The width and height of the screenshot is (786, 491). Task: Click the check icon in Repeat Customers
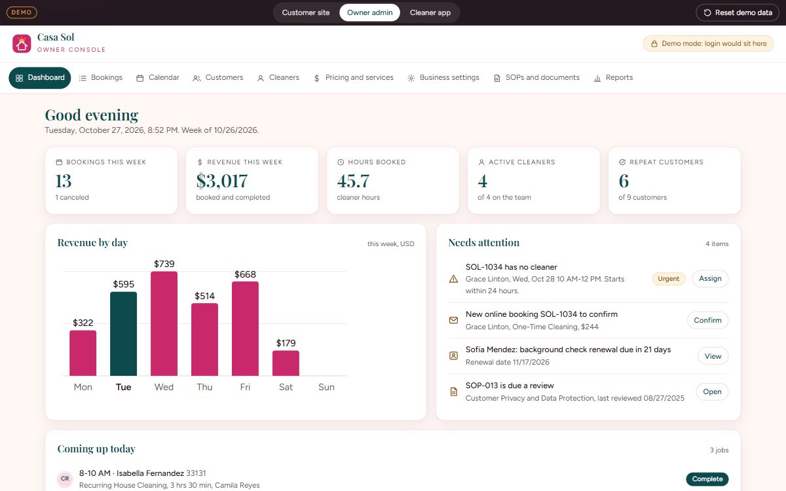622,162
